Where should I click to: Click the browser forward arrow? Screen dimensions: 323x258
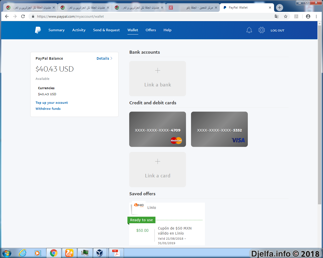point(15,16)
